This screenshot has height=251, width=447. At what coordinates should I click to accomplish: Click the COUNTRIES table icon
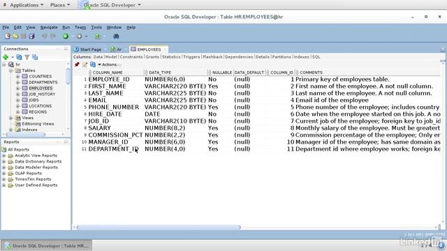click(25, 76)
